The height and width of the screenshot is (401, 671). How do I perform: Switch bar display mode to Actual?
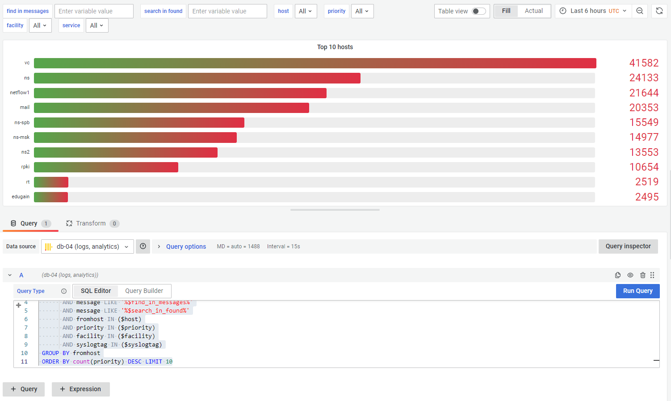pos(534,11)
